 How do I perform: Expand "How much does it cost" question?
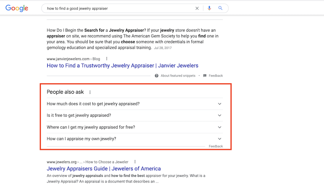point(220,104)
